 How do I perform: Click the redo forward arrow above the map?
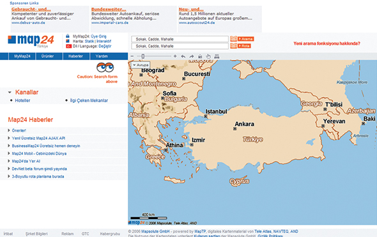tap(192, 56)
